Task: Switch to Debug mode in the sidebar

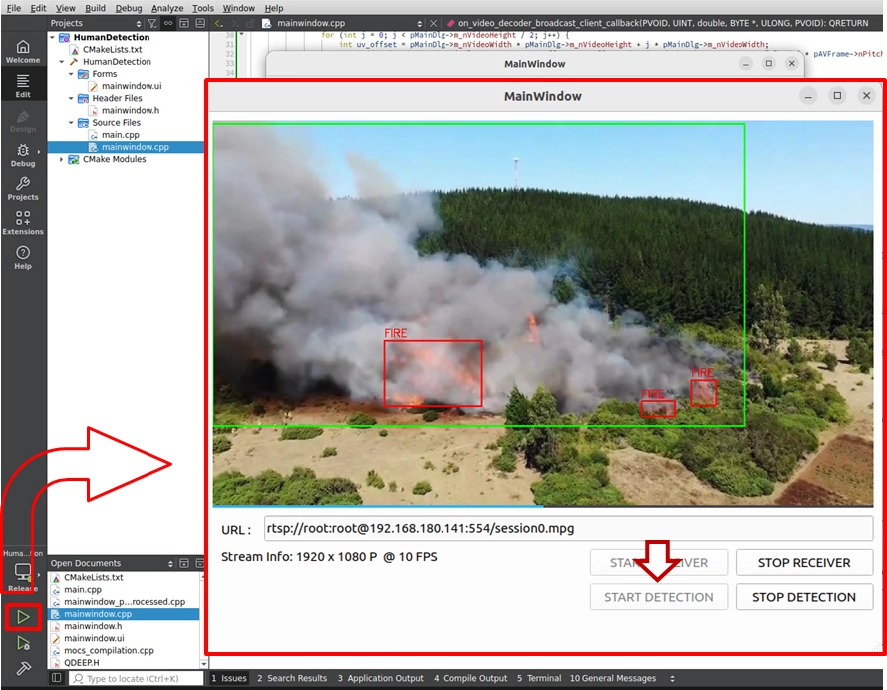Action: point(23,155)
